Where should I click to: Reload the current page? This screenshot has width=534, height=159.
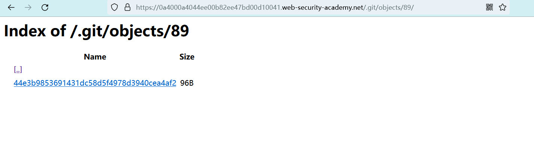pos(45,7)
